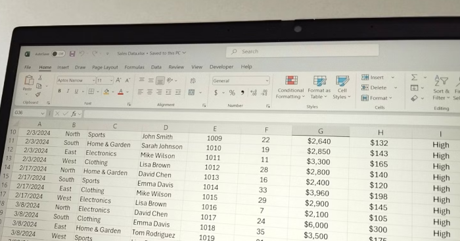
Task: Open the fill color dropdown arrow
Action: (113, 92)
